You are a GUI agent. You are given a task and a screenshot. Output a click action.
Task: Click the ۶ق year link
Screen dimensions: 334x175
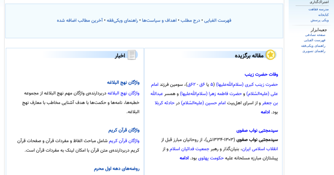[202, 85]
